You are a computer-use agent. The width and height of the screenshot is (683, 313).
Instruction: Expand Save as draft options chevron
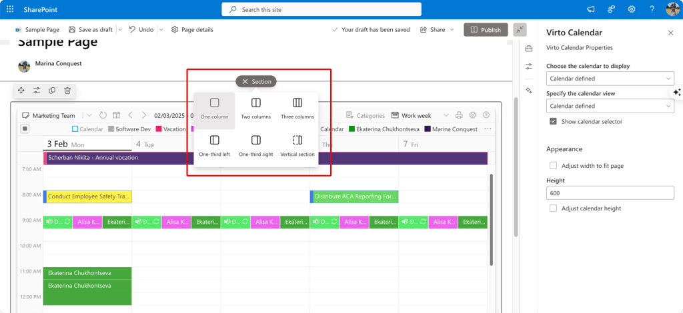point(120,29)
